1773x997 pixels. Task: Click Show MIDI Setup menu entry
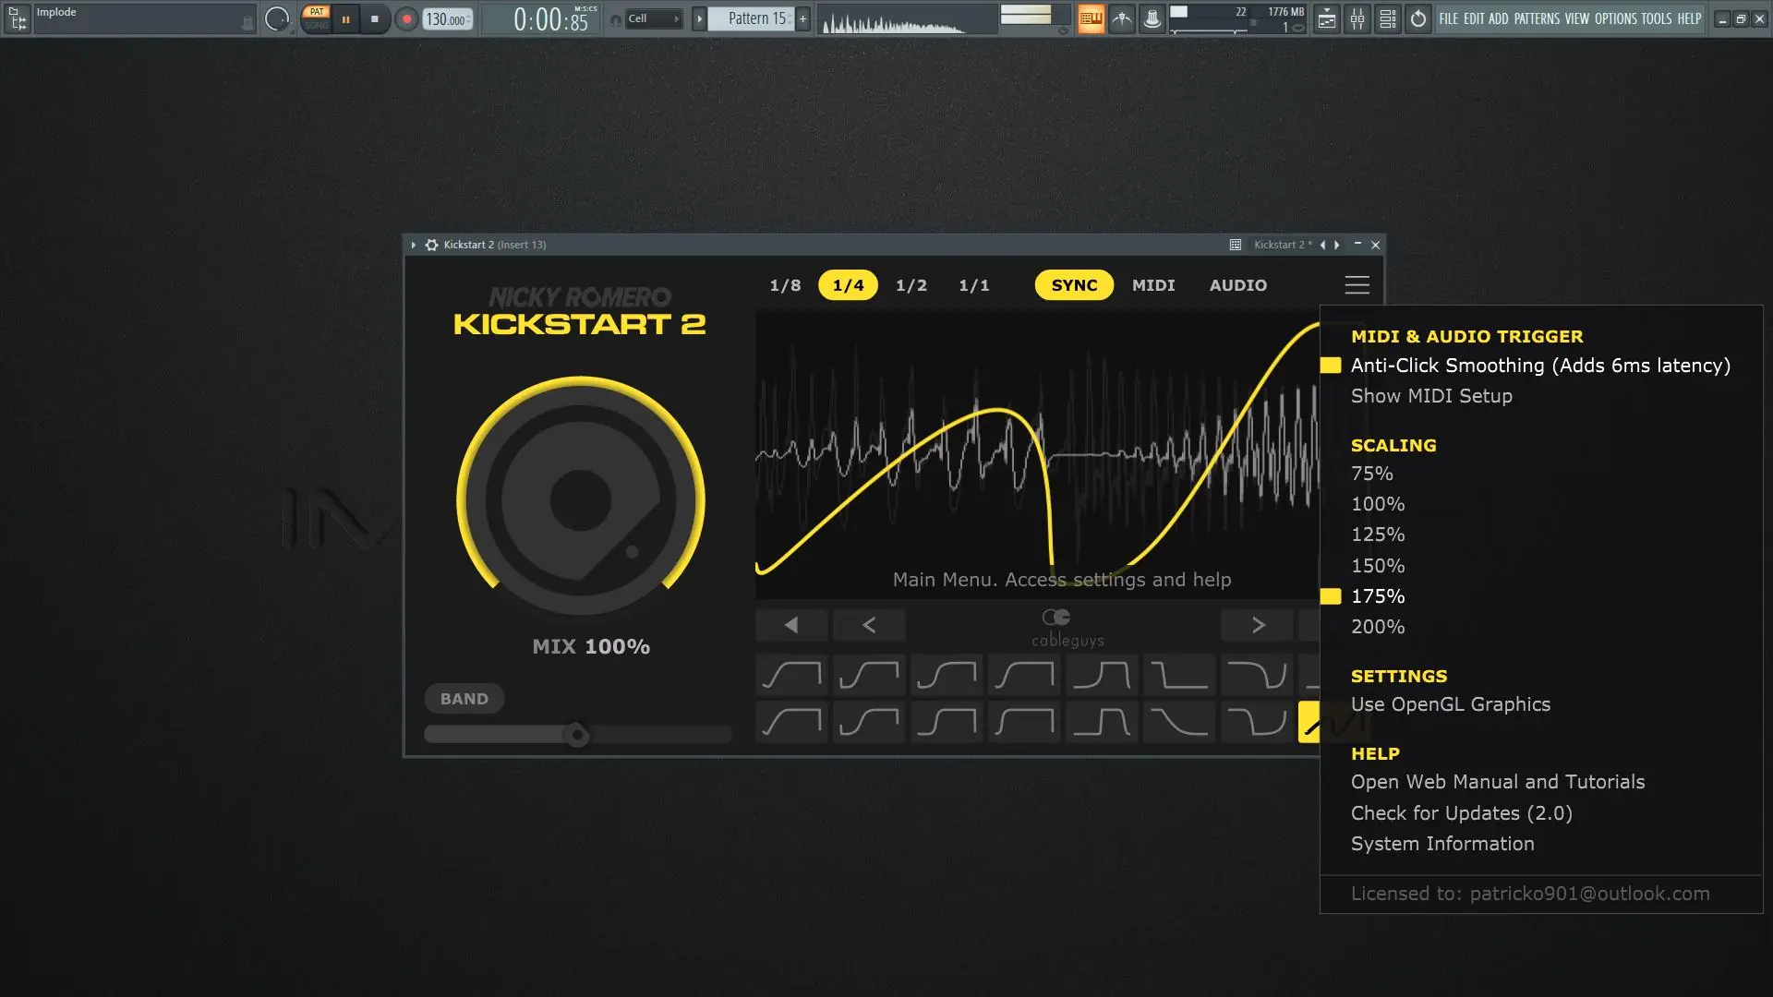pos(1430,396)
